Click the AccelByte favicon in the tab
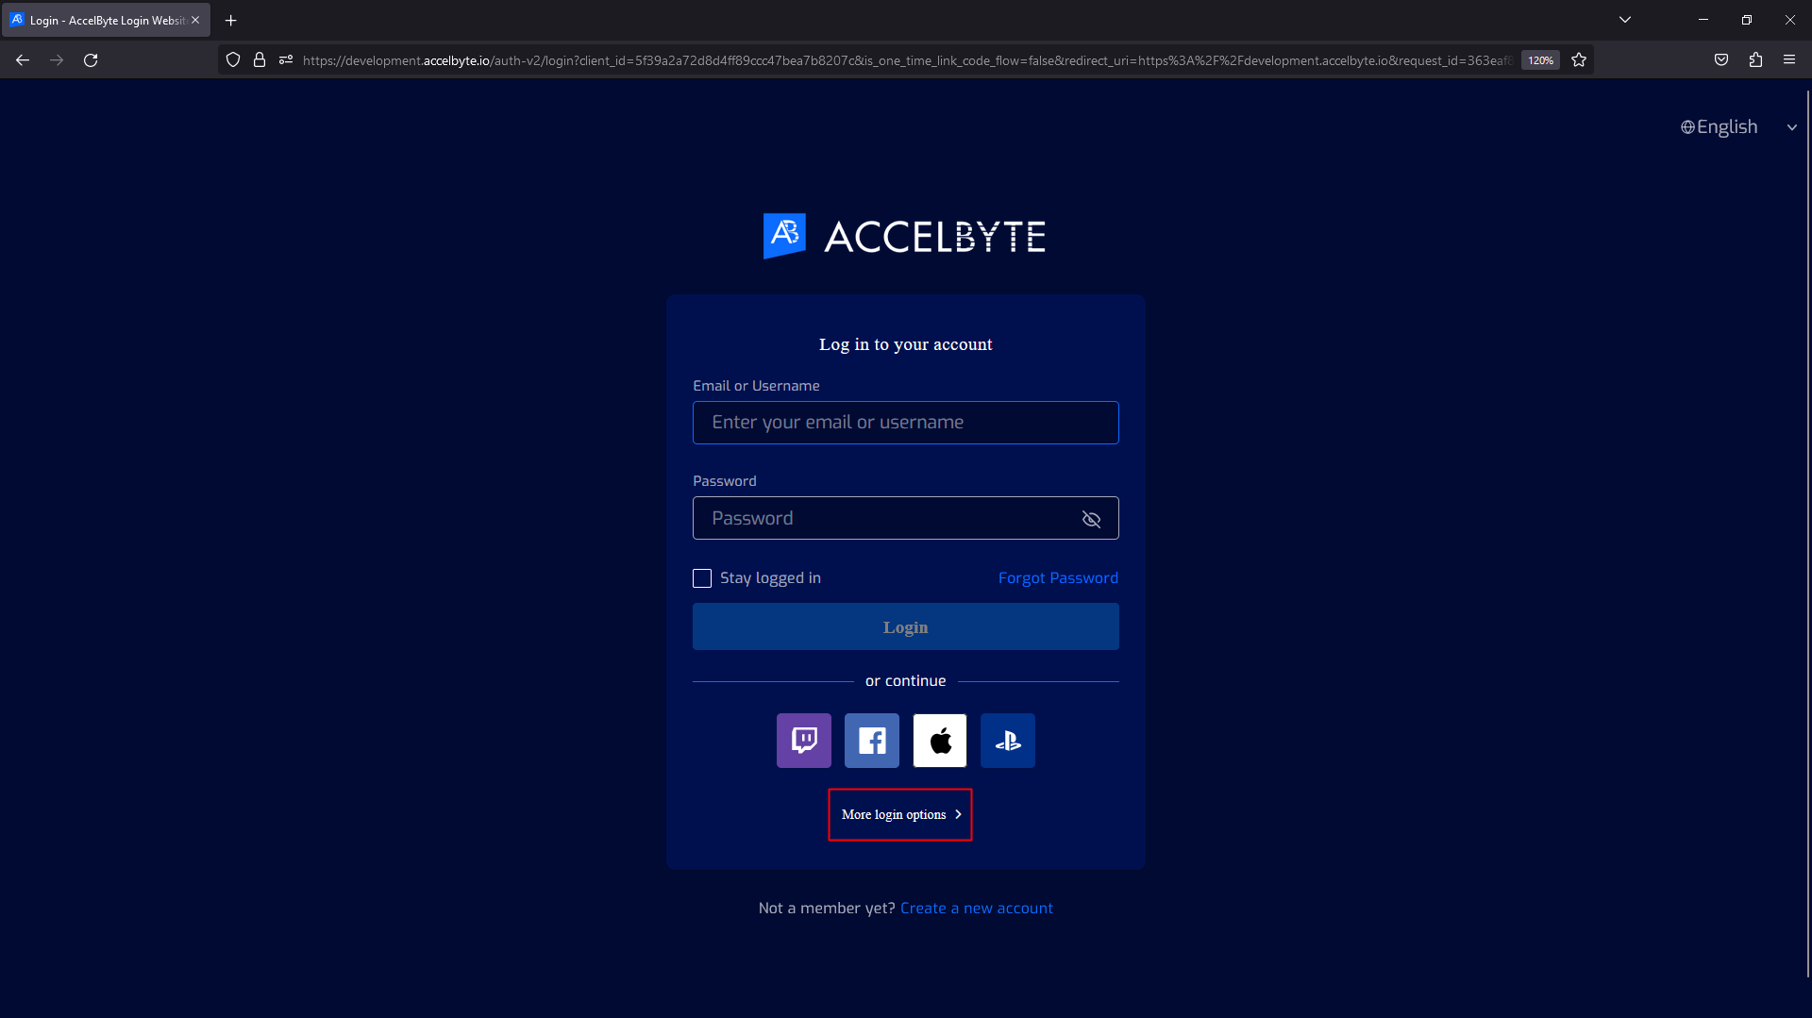1812x1018 pixels. (x=17, y=20)
